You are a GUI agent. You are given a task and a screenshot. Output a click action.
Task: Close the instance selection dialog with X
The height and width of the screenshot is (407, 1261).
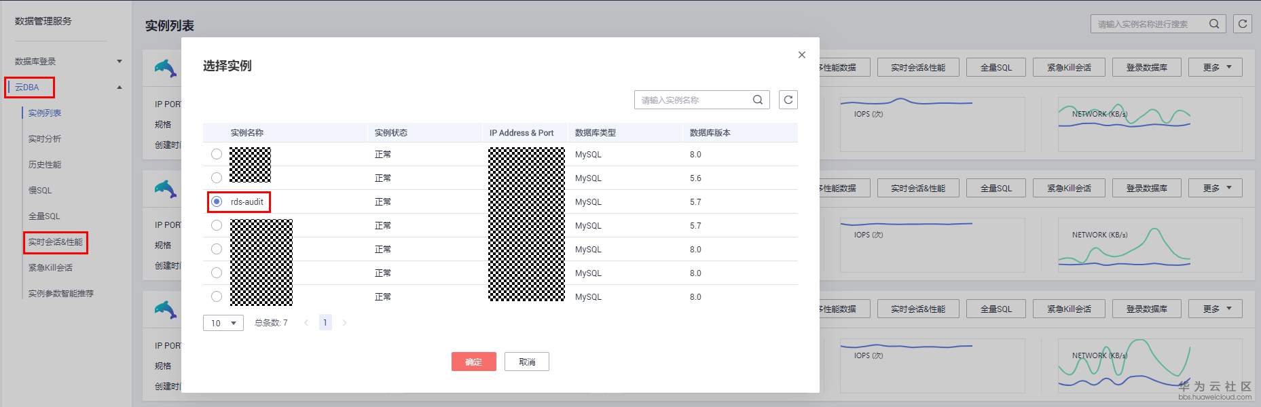pos(802,55)
